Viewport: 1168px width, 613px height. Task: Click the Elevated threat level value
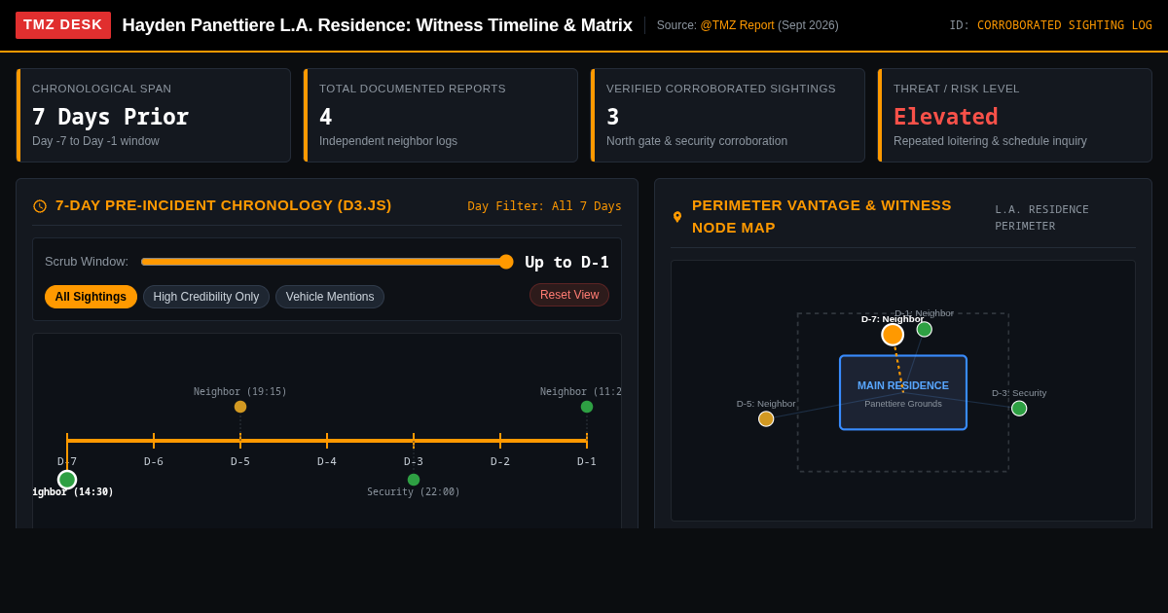(x=946, y=117)
